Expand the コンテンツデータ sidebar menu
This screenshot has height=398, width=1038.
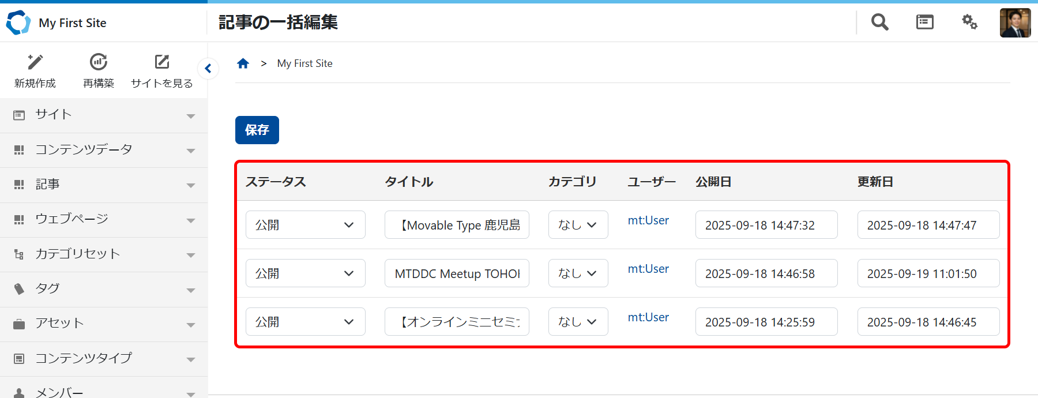click(x=104, y=150)
